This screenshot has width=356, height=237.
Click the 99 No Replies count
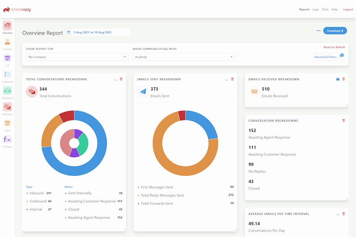point(251,164)
